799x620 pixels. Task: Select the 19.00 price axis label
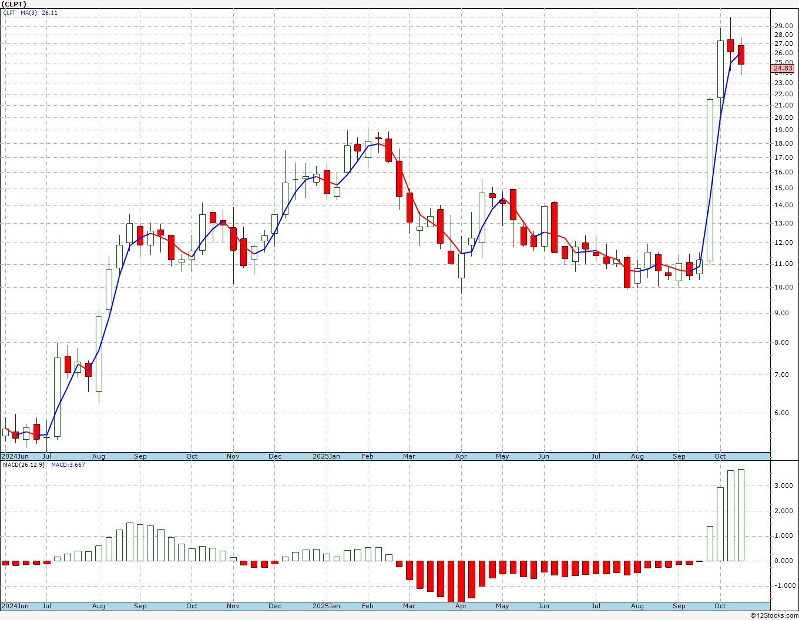(x=783, y=130)
